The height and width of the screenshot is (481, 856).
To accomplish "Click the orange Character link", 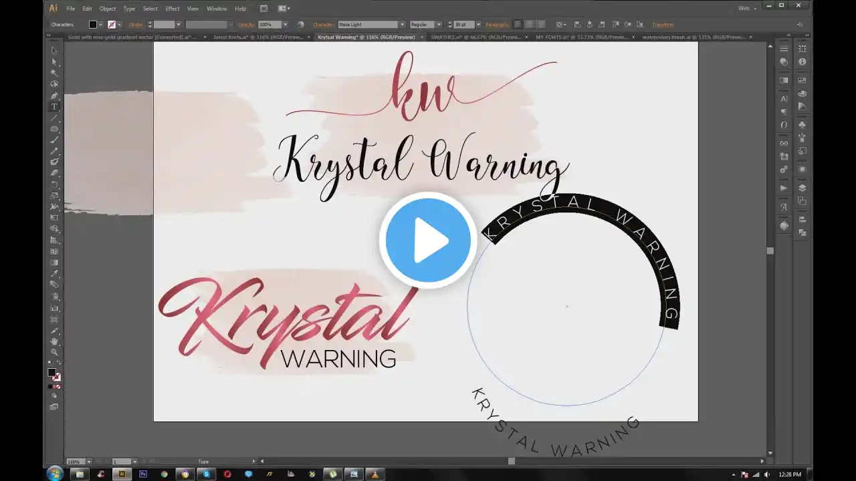I will (323, 25).
